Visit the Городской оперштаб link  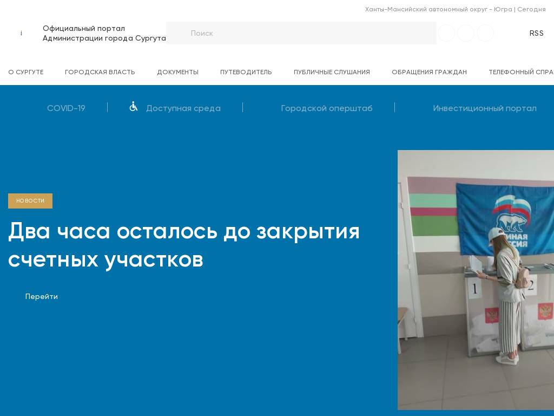(326, 108)
